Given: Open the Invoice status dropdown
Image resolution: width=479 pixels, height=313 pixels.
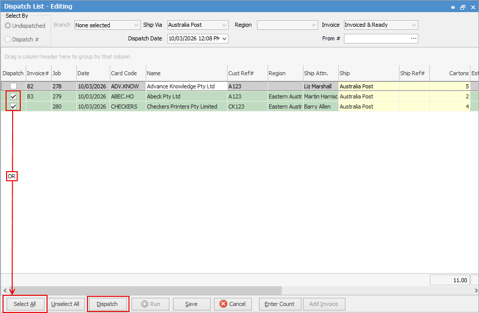Looking at the screenshot, I should tap(414, 25).
